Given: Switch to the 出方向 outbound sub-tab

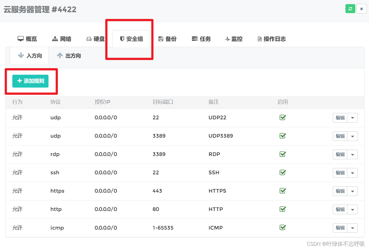Looking at the screenshot, I should pos(69,56).
